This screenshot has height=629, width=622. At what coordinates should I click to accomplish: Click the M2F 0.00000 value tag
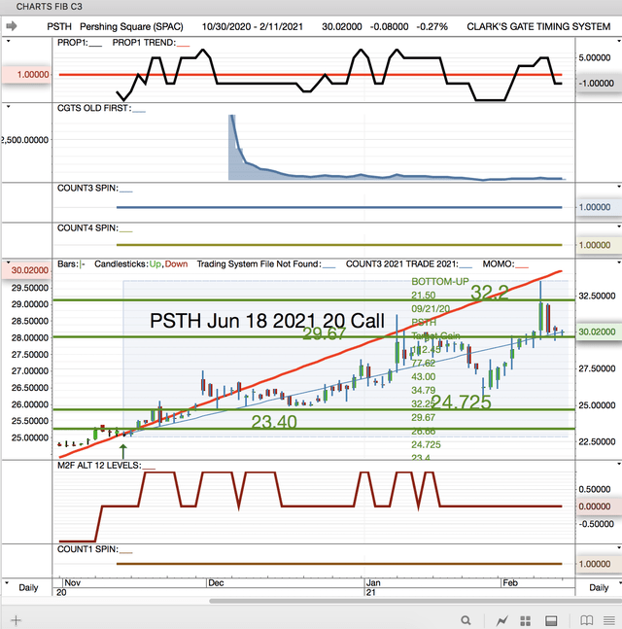pos(598,507)
